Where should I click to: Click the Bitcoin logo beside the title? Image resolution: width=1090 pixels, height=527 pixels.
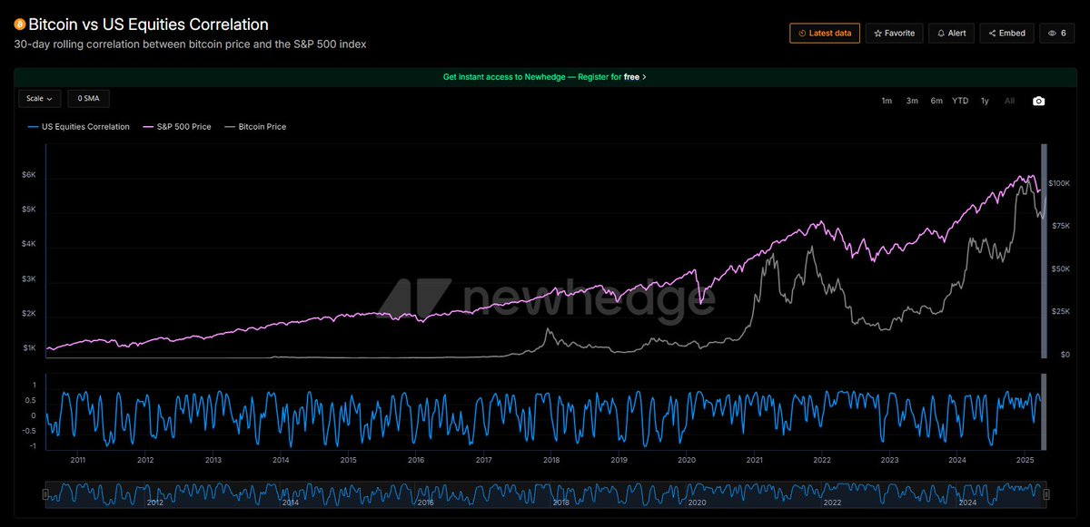pos(20,24)
